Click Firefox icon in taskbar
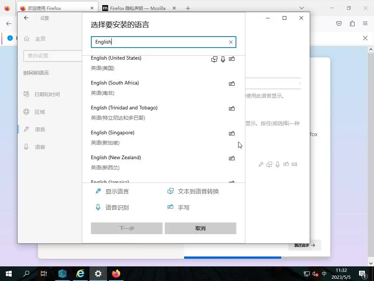The width and height of the screenshot is (374, 281). click(116, 274)
